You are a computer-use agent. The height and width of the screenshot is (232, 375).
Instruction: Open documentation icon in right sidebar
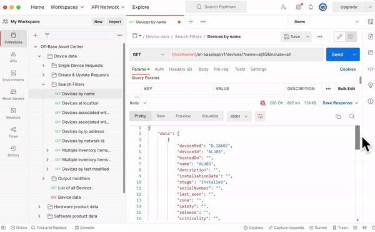coord(371,37)
